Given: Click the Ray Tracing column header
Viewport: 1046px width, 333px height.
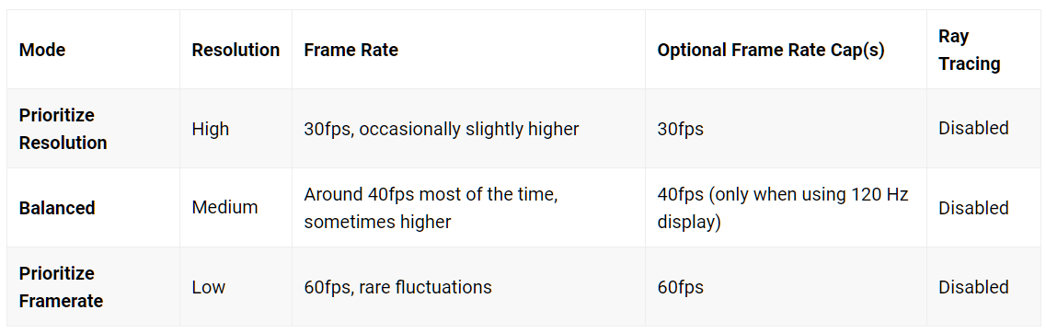Looking at the screenshot, I should 970,50.
